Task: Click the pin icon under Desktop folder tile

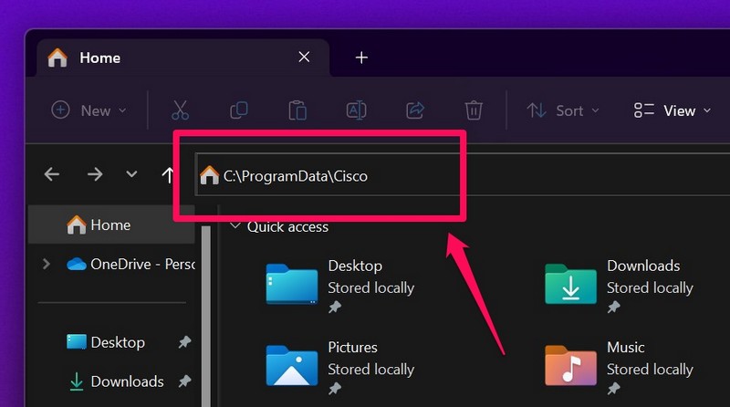Action: [x=335, y=307]
